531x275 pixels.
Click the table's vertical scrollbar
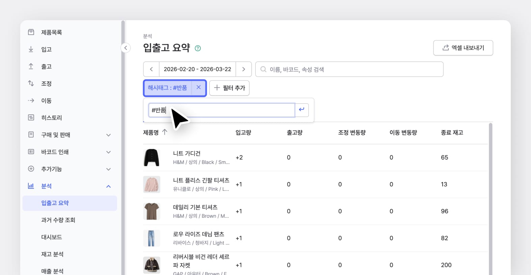tap(490, 199)
